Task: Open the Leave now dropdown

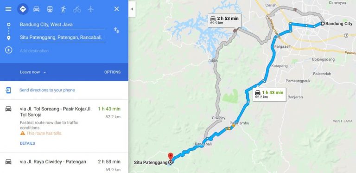Action: click(33, 72)
